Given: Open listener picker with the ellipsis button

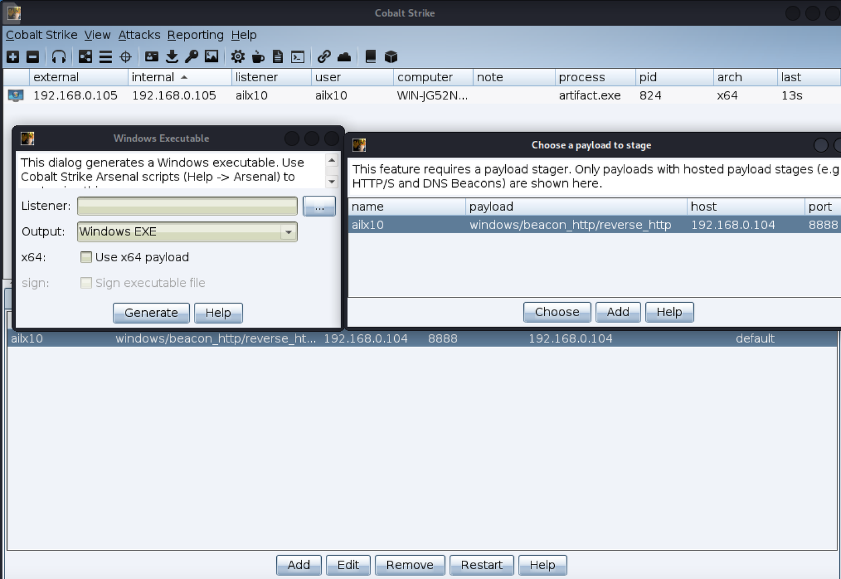Looking at the screenshot, I should point(319,206).
